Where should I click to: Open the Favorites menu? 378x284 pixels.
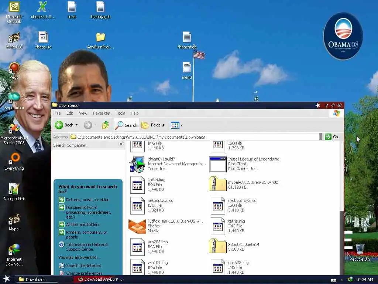101,113
